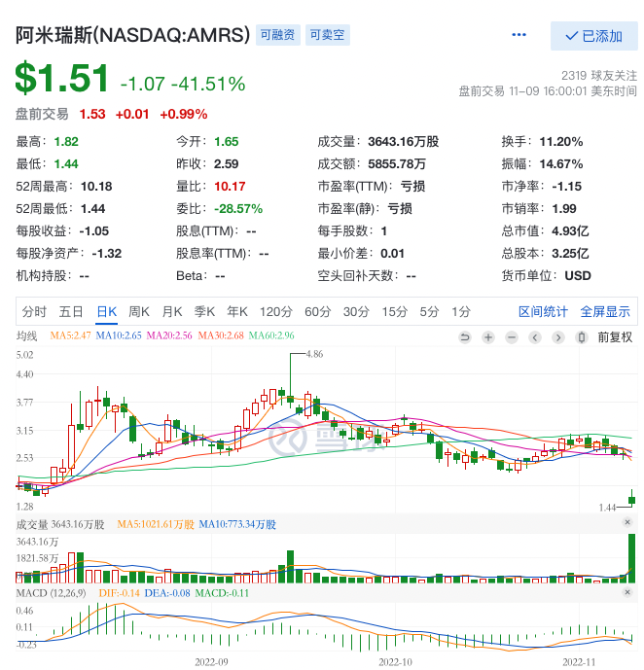Select the 周K chart tab
The height and width of the screenshot is (670, 644).
point(139,311)
